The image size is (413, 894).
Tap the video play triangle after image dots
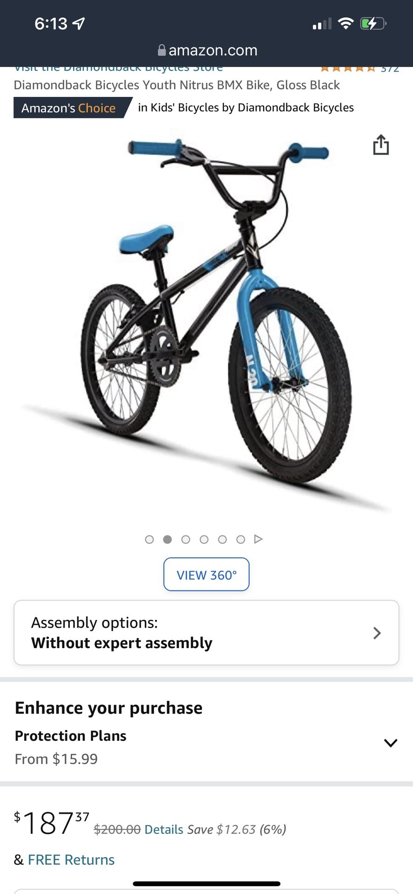258,539
